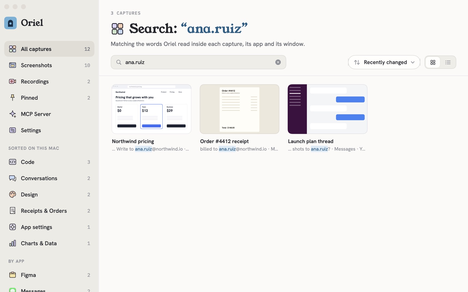468x292 pixels.
Task: Click the Northwind pricing title
Action: click(133, 141)
